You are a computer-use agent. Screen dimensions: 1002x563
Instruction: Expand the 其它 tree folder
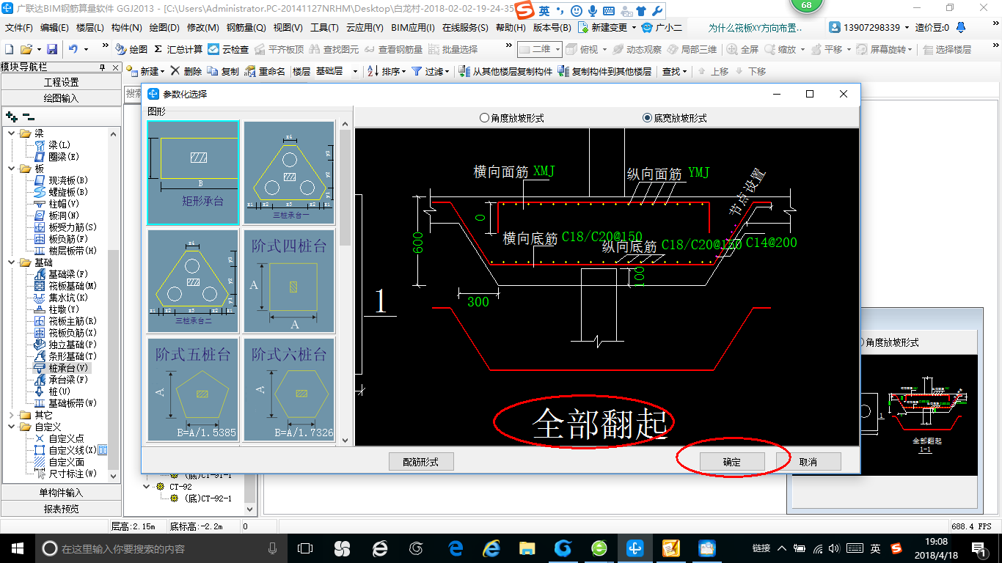click(12, 415)
